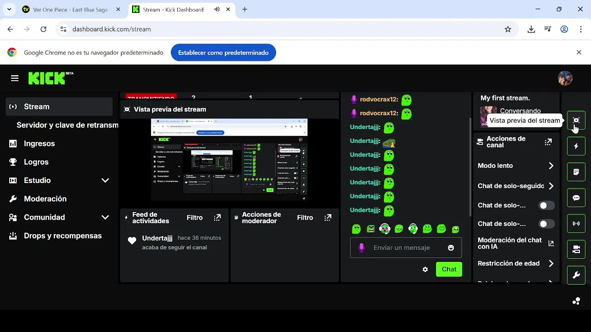The width and height of the screenshot is (591, 332).
Task: Toggle the stream preview panel icon in right sidebar
Action: point(576,120)
